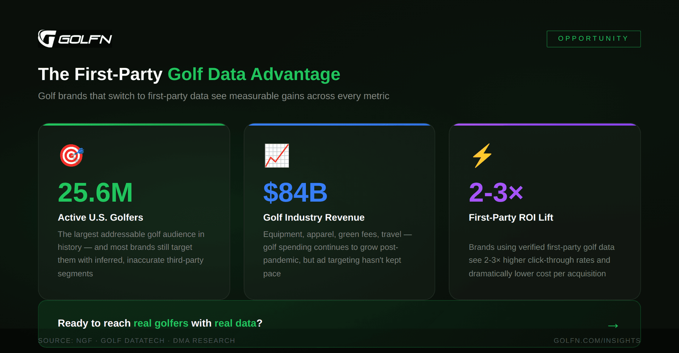Click the 'real golfers' highlighted text
This screenshot has width=679, height=353.
pyautogui.click(x=161, y=323)
